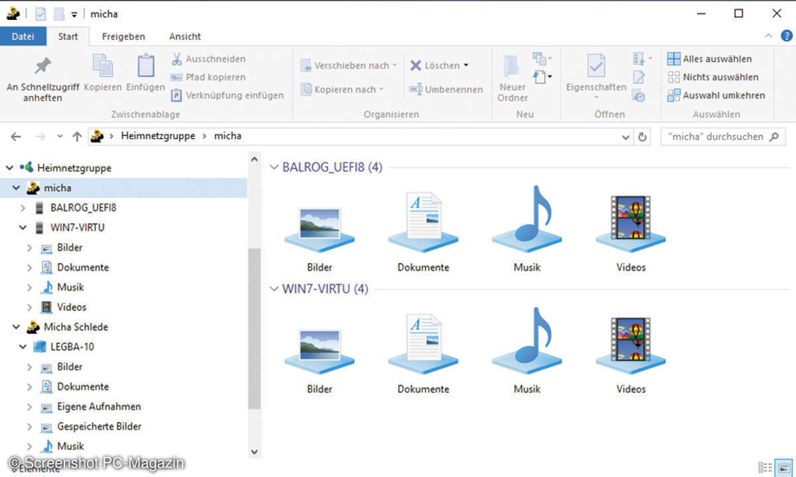This screenshot has width=796, height=477.
Task: Choose Ausschneiden in the ribbon
Action: click(x=208, y=59)
